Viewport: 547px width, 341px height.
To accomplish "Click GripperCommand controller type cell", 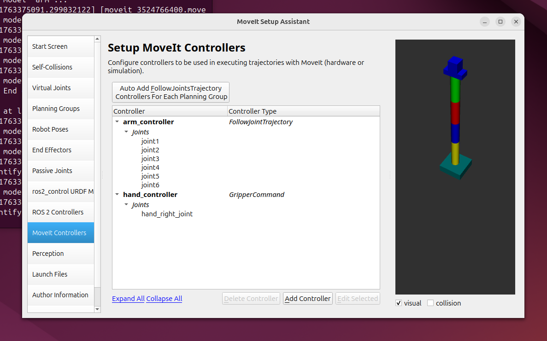I will [256, 195].
